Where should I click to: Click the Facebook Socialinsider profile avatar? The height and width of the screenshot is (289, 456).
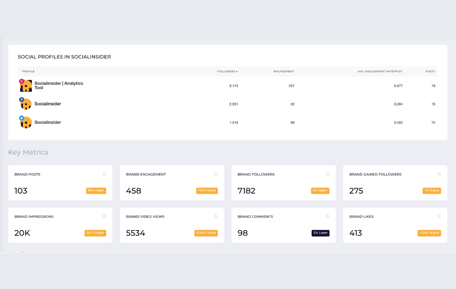tap(26, 104)
